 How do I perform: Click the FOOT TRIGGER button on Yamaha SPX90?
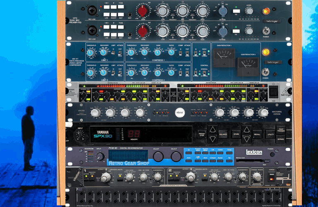[281, 129]
